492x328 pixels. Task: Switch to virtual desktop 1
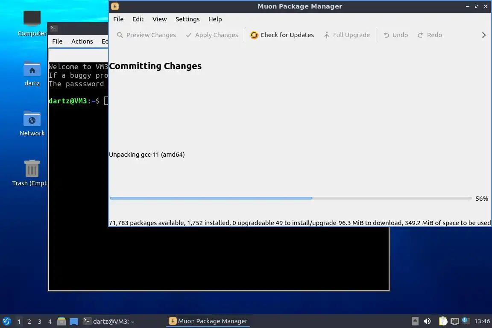click(x=19, y=322)
